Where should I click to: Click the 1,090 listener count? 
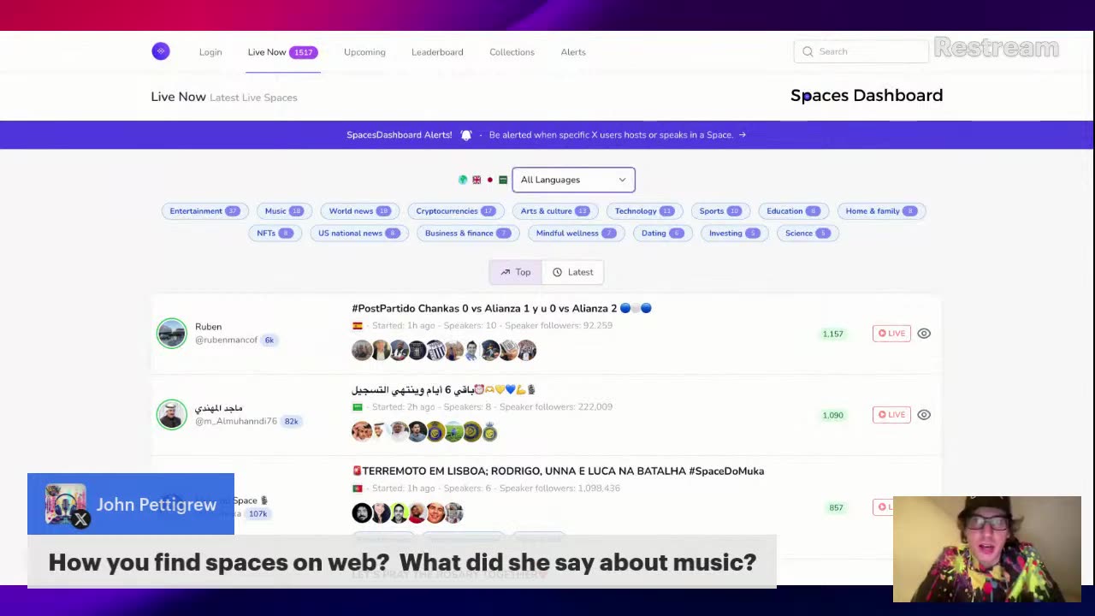(832, 415)
